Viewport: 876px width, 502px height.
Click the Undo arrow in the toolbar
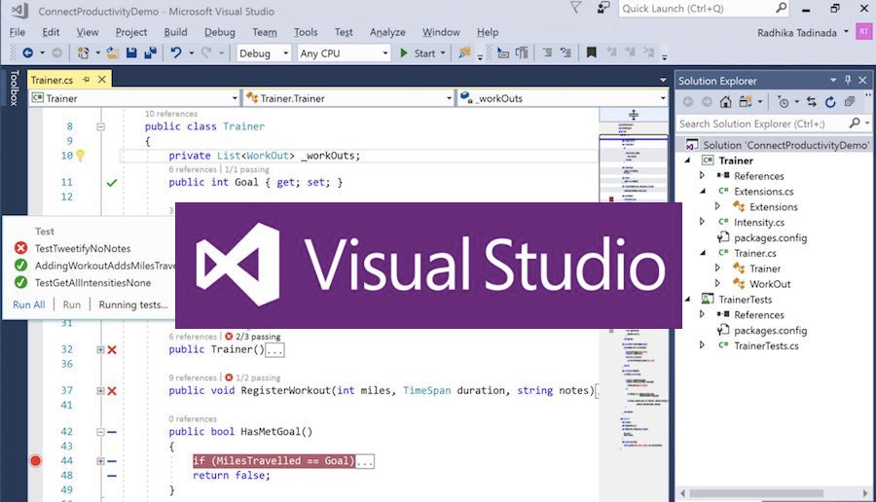[x=176, y=54]
